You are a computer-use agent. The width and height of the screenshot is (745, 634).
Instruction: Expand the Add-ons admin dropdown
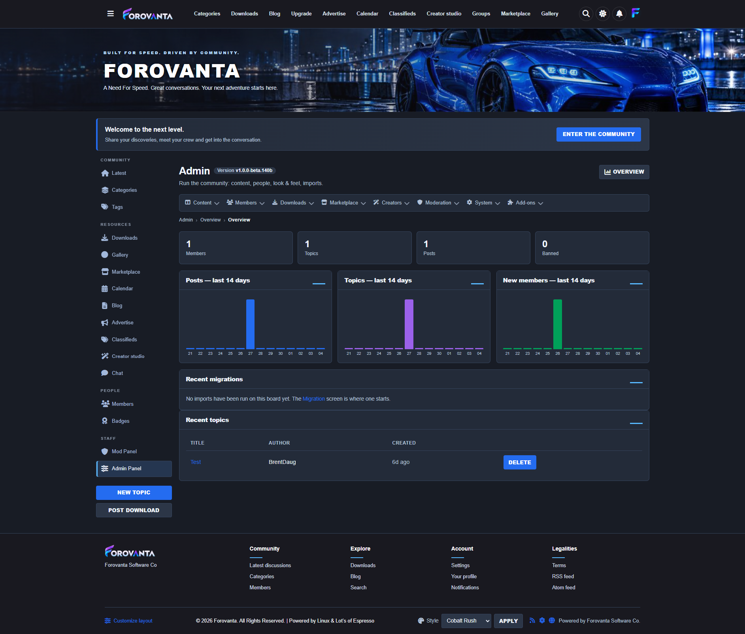tap(525, 203)
